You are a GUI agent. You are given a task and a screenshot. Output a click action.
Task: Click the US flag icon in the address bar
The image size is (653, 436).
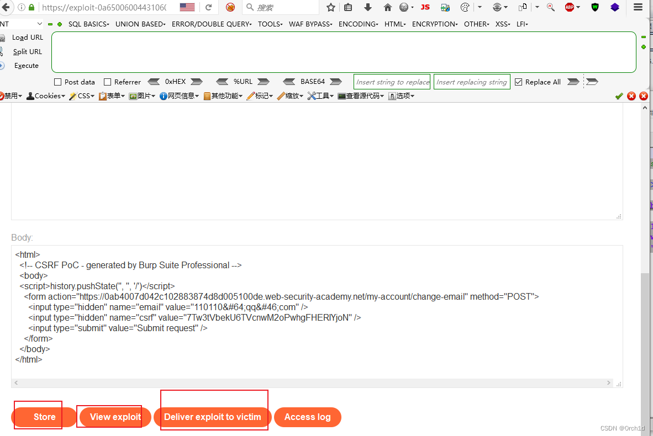(x=187, y=7)
